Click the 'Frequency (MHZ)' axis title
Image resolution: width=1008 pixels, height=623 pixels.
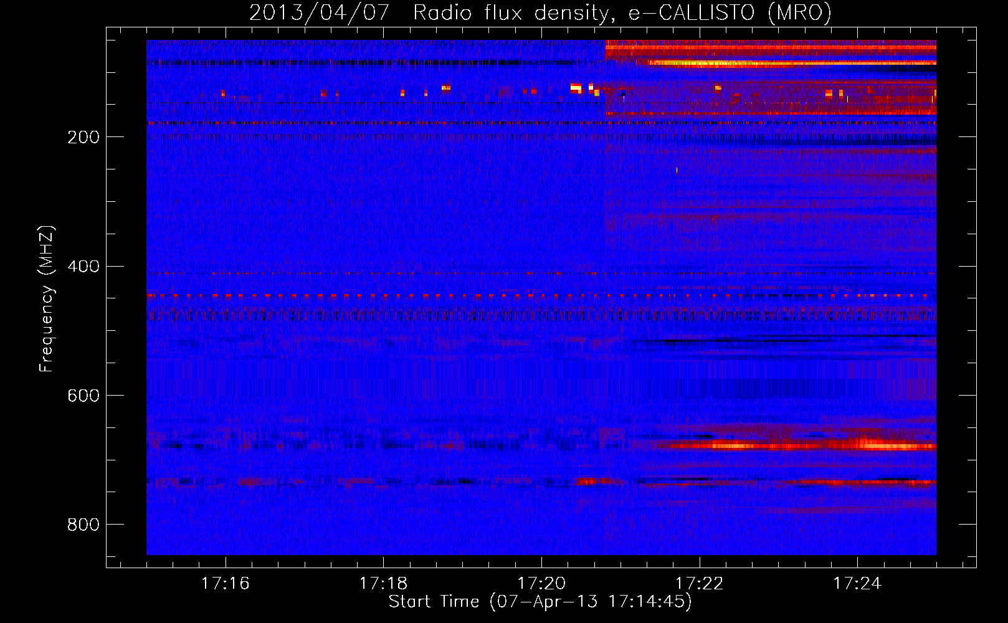47,299
